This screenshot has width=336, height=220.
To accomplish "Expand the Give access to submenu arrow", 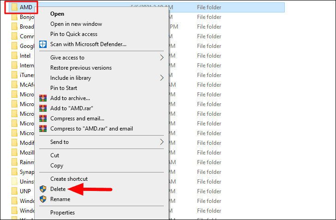I will click(x=162, y=58).
